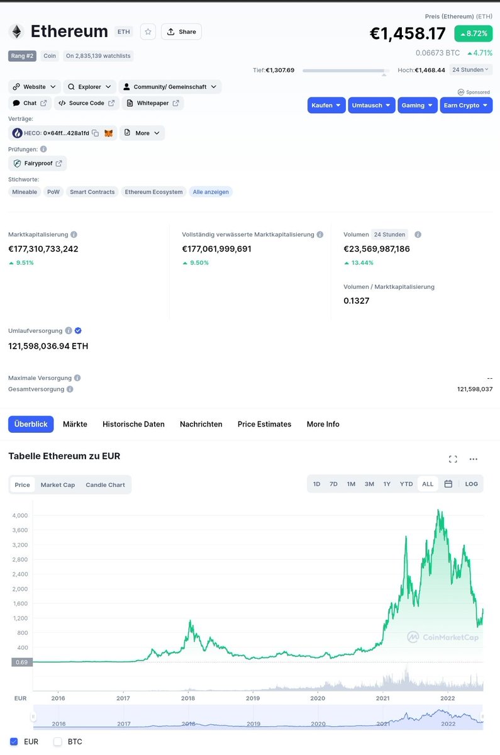
Task: Expand Community/ Gemeinschaft dropdown
Action: 170,87
